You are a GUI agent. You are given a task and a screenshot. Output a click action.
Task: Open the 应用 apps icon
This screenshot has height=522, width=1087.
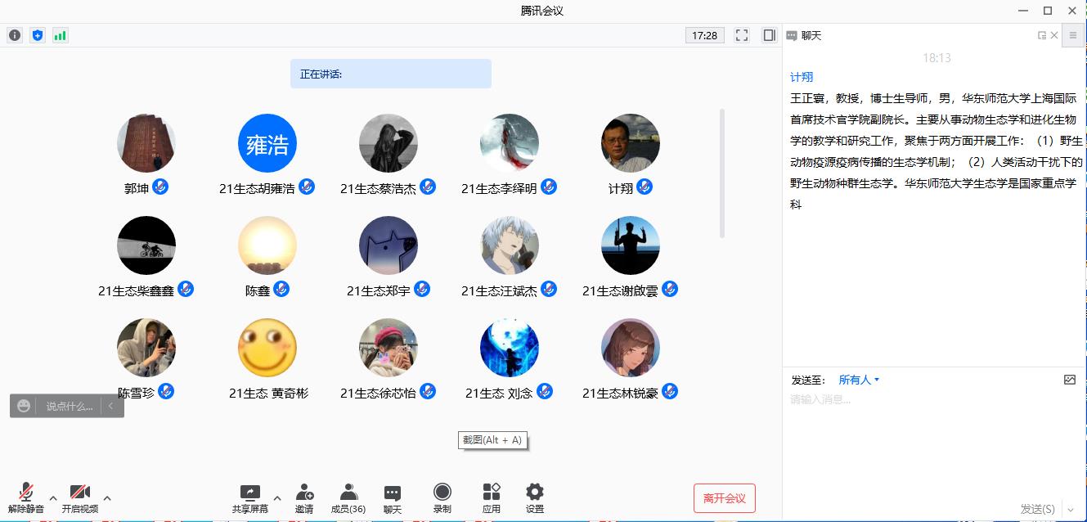pos(492,497)
